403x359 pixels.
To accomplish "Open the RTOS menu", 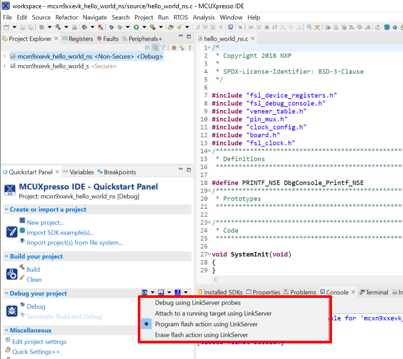I will coord(181,17).
